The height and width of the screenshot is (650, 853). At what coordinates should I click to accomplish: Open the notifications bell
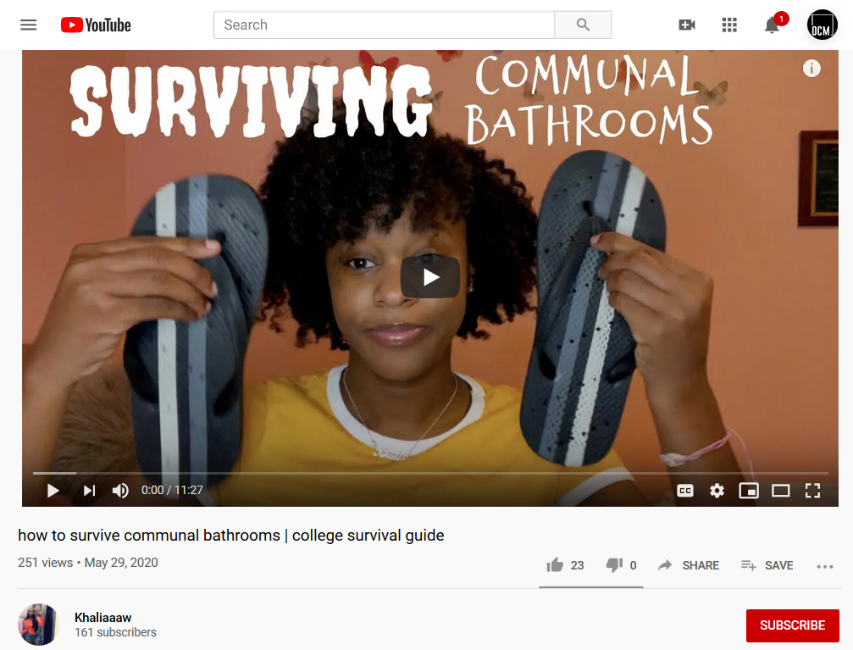[772, 25]
